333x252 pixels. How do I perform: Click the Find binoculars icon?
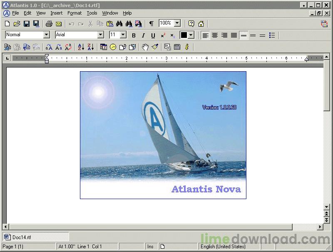(119, 24)
